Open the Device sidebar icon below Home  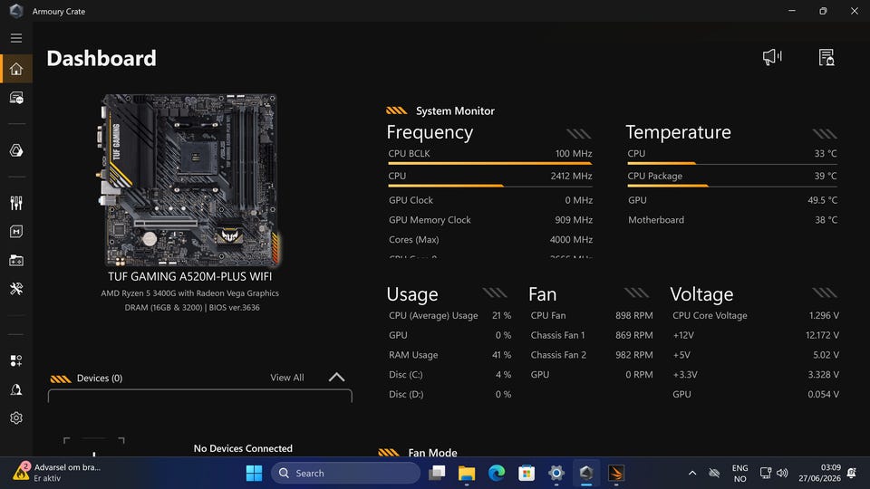[16, 98]
